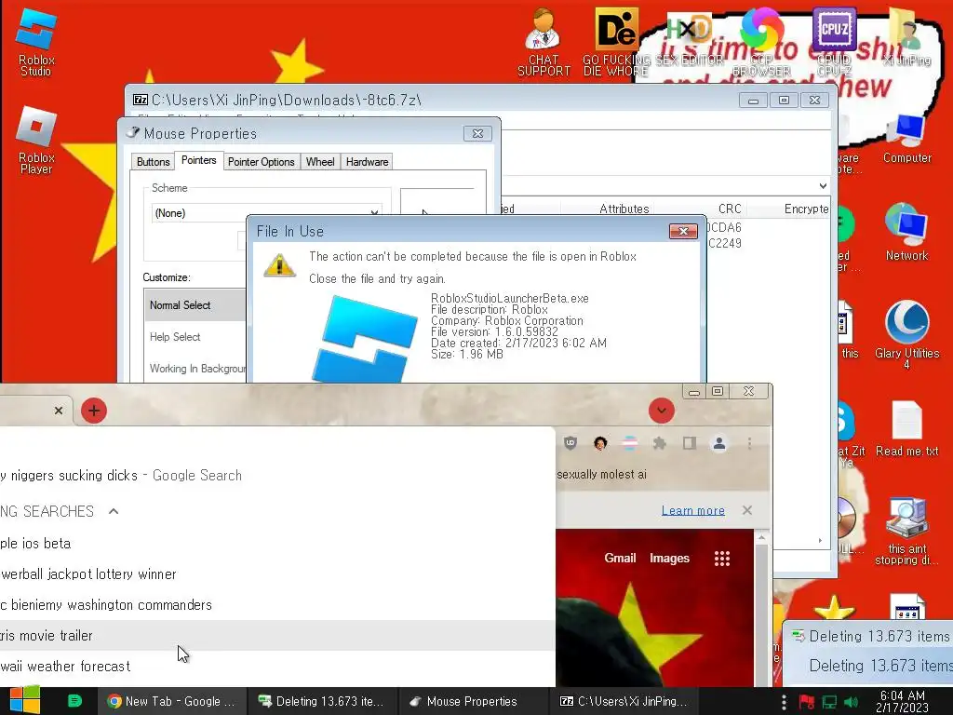Choose the weather forecast search suggestion
The width and height of the screenshot is (953, 715).
[x=276, y=667]
